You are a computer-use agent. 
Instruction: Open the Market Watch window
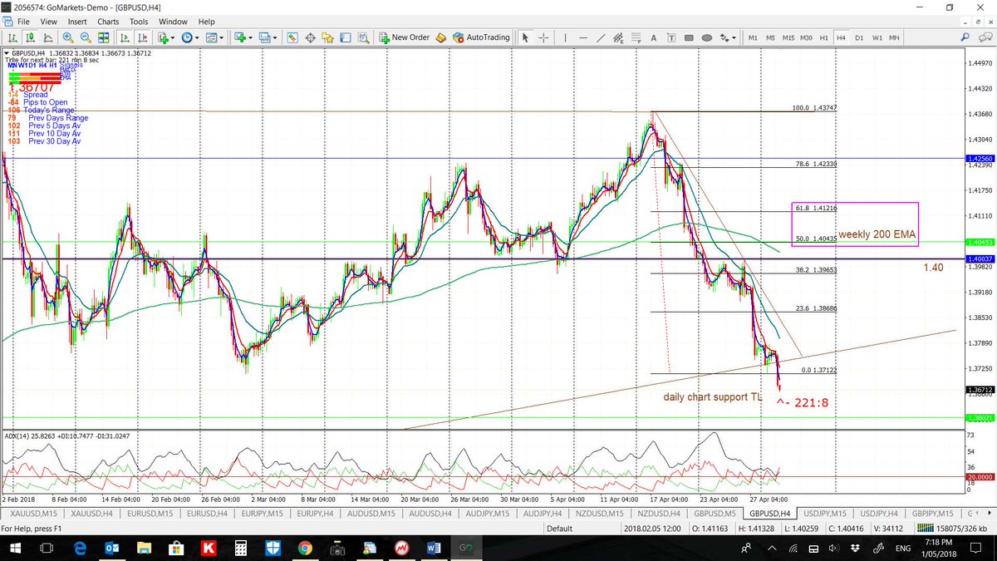(292, 37)
